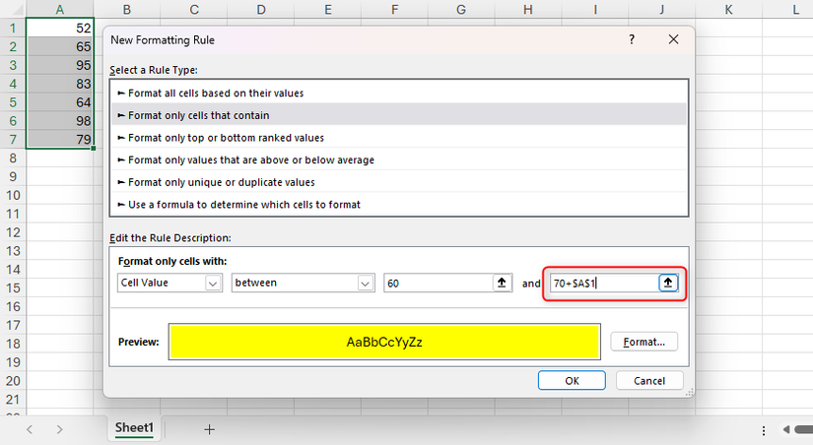Click the range selector icon beside 70+$A$1

(x=668, y=283)
